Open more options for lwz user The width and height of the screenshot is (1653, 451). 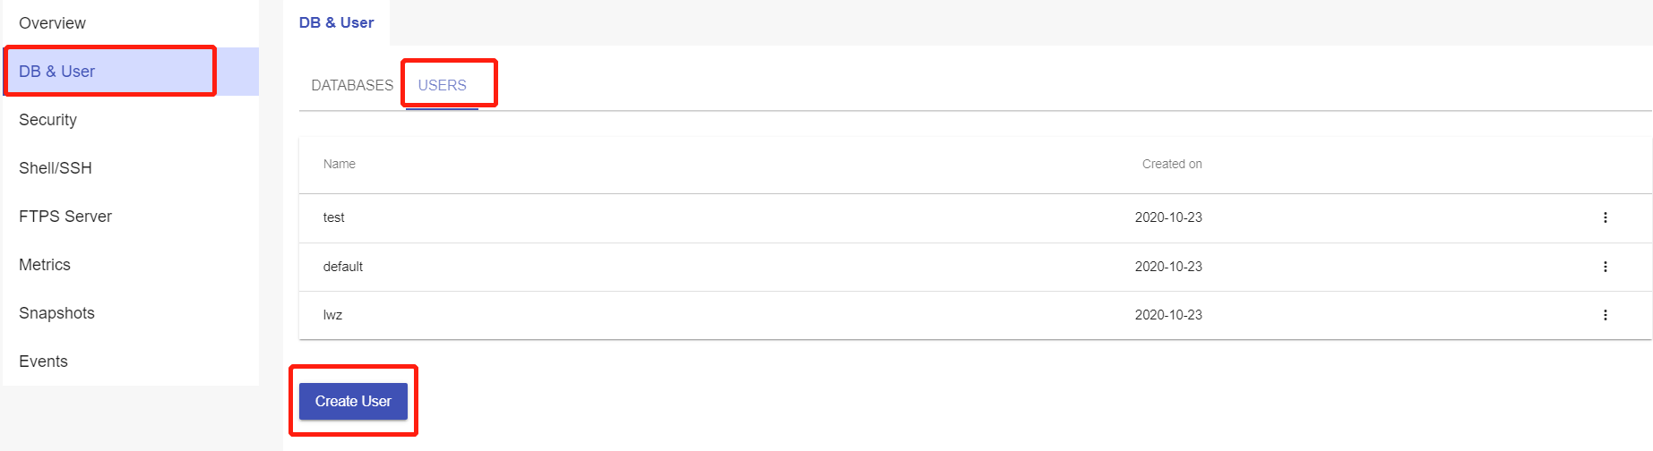tap(1605, 315)
